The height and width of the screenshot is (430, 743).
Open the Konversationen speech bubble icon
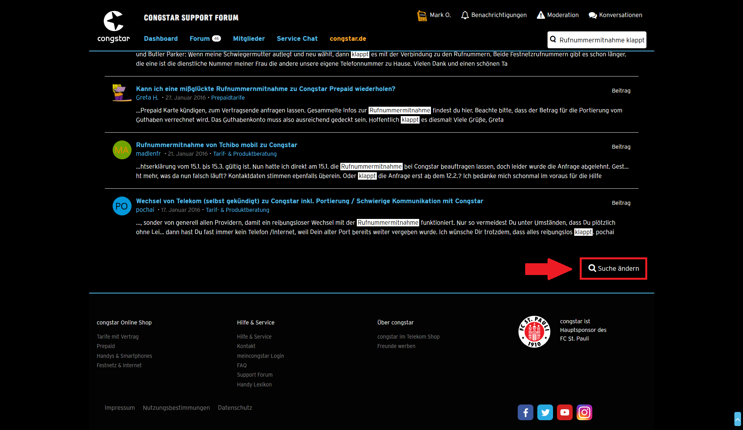point(593,15)
